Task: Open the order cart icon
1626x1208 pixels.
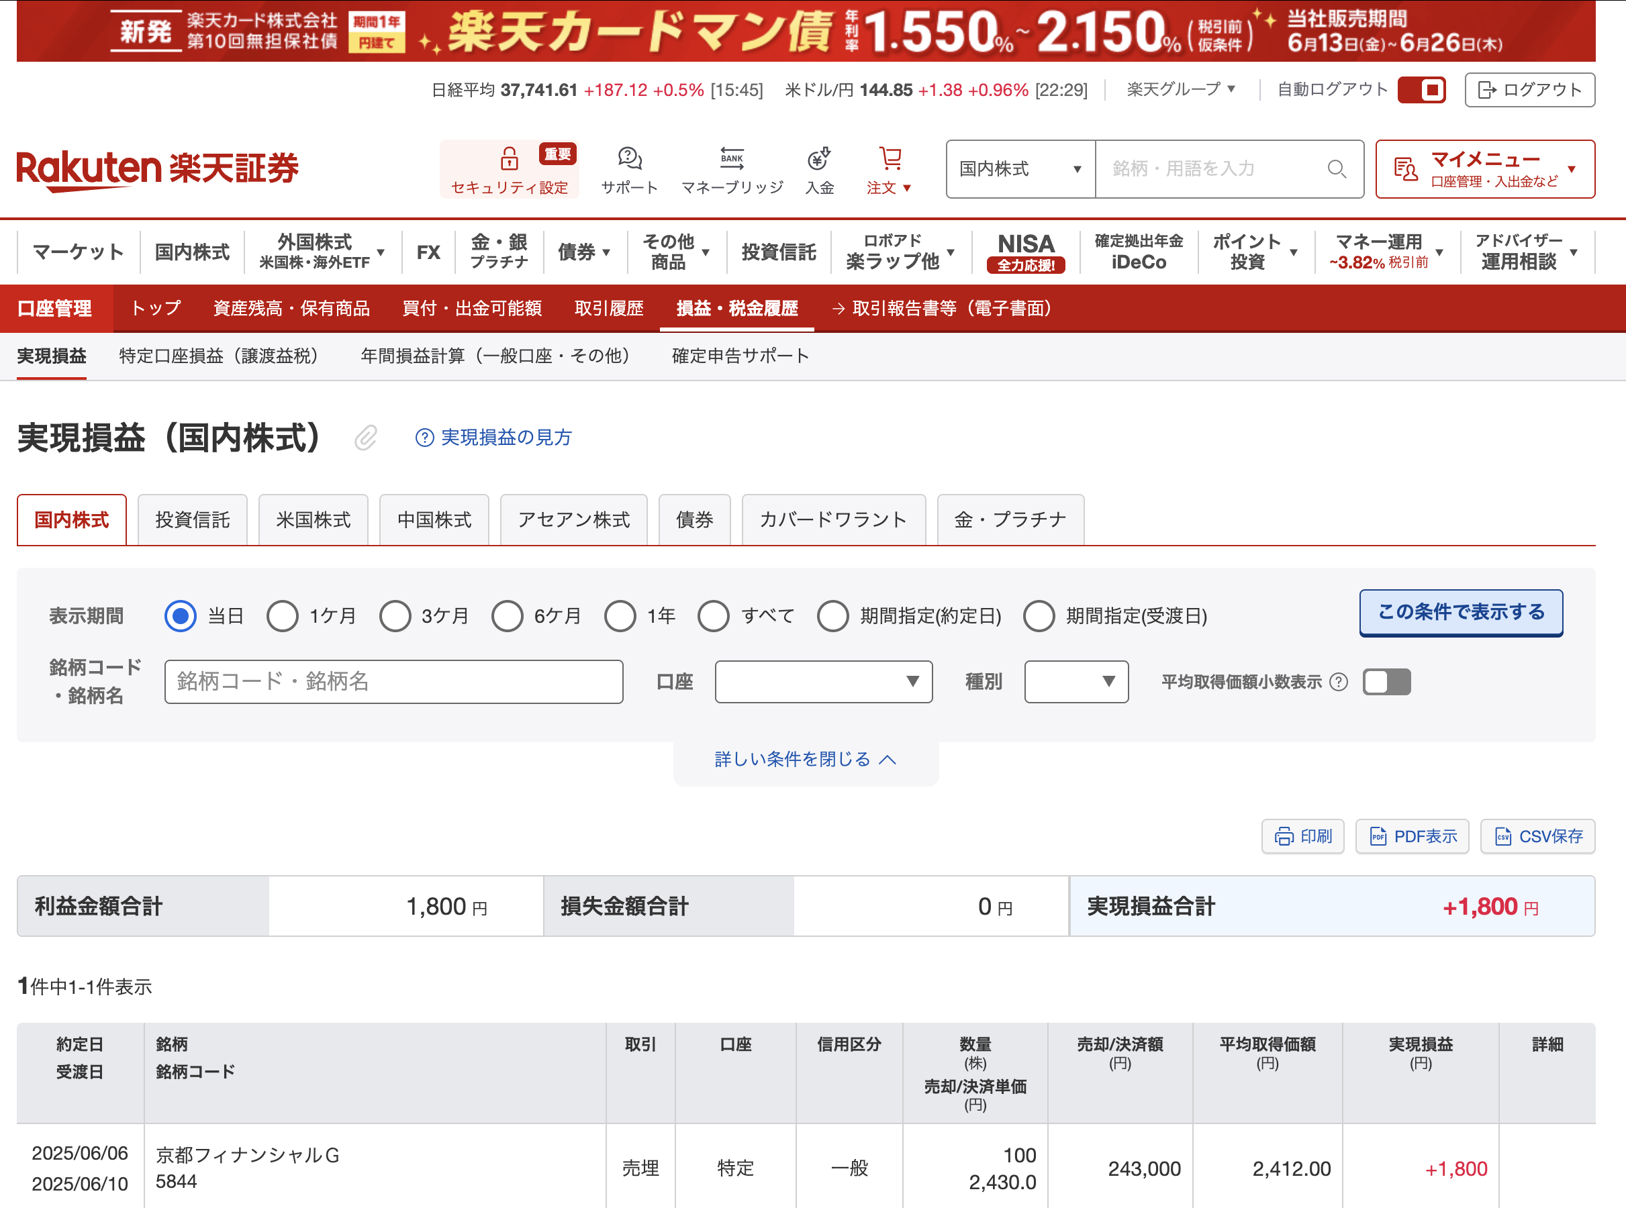Action: coord(890,158)
